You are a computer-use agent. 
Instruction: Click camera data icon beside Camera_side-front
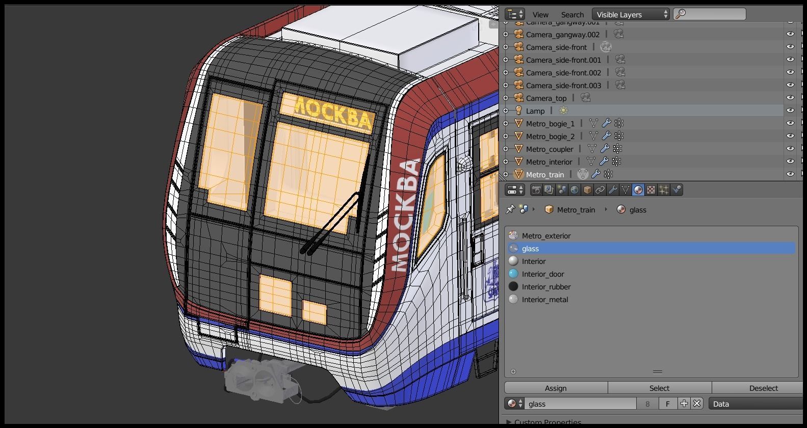pyautogui.click(x=606, y=47)
